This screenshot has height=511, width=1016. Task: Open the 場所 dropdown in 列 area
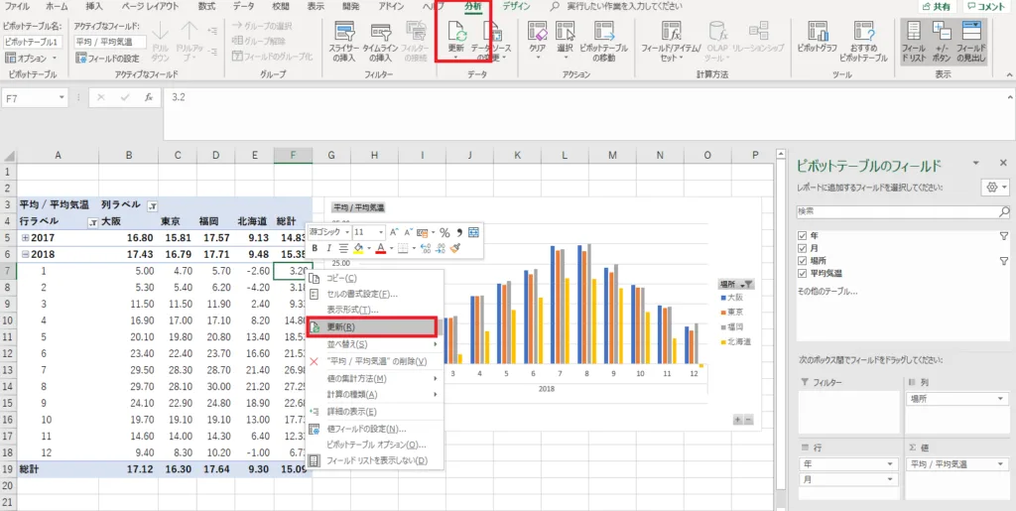tap(998, 398)
